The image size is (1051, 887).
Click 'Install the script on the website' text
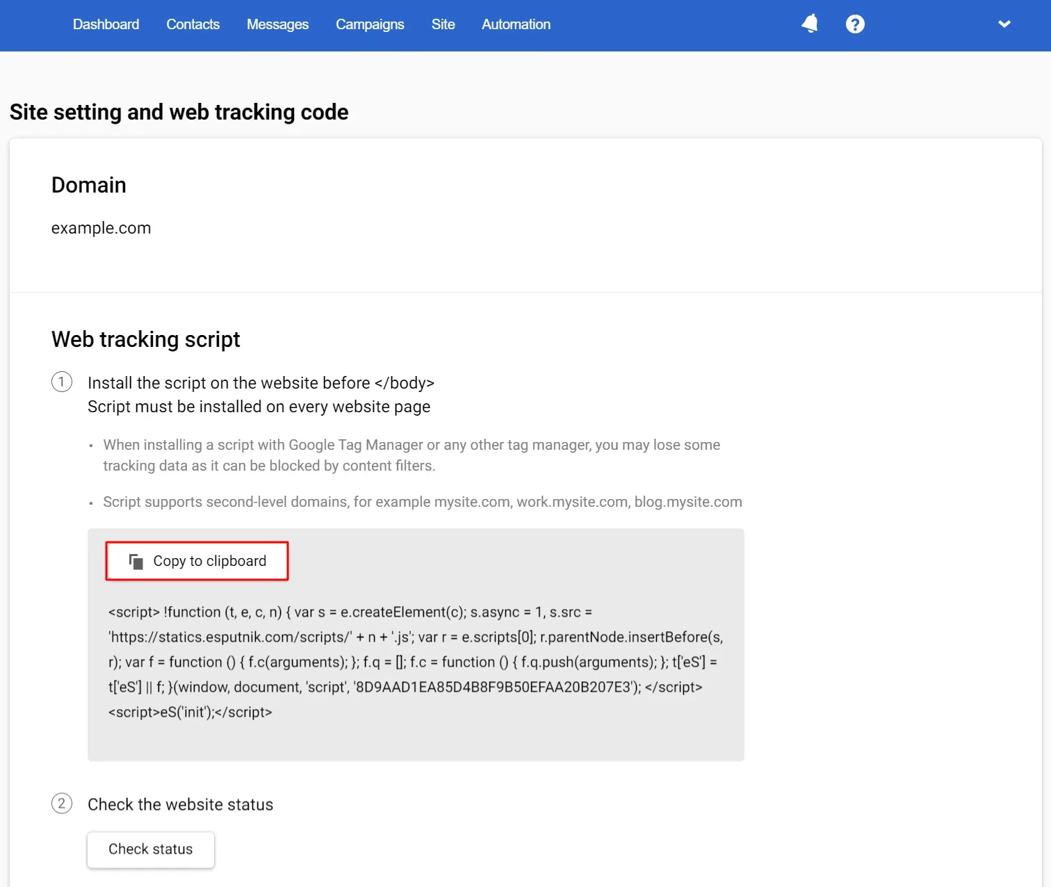[261, 383]
